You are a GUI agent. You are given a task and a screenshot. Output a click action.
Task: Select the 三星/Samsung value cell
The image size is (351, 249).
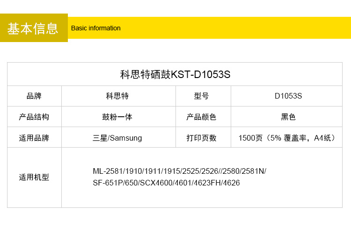click(117, 138)
